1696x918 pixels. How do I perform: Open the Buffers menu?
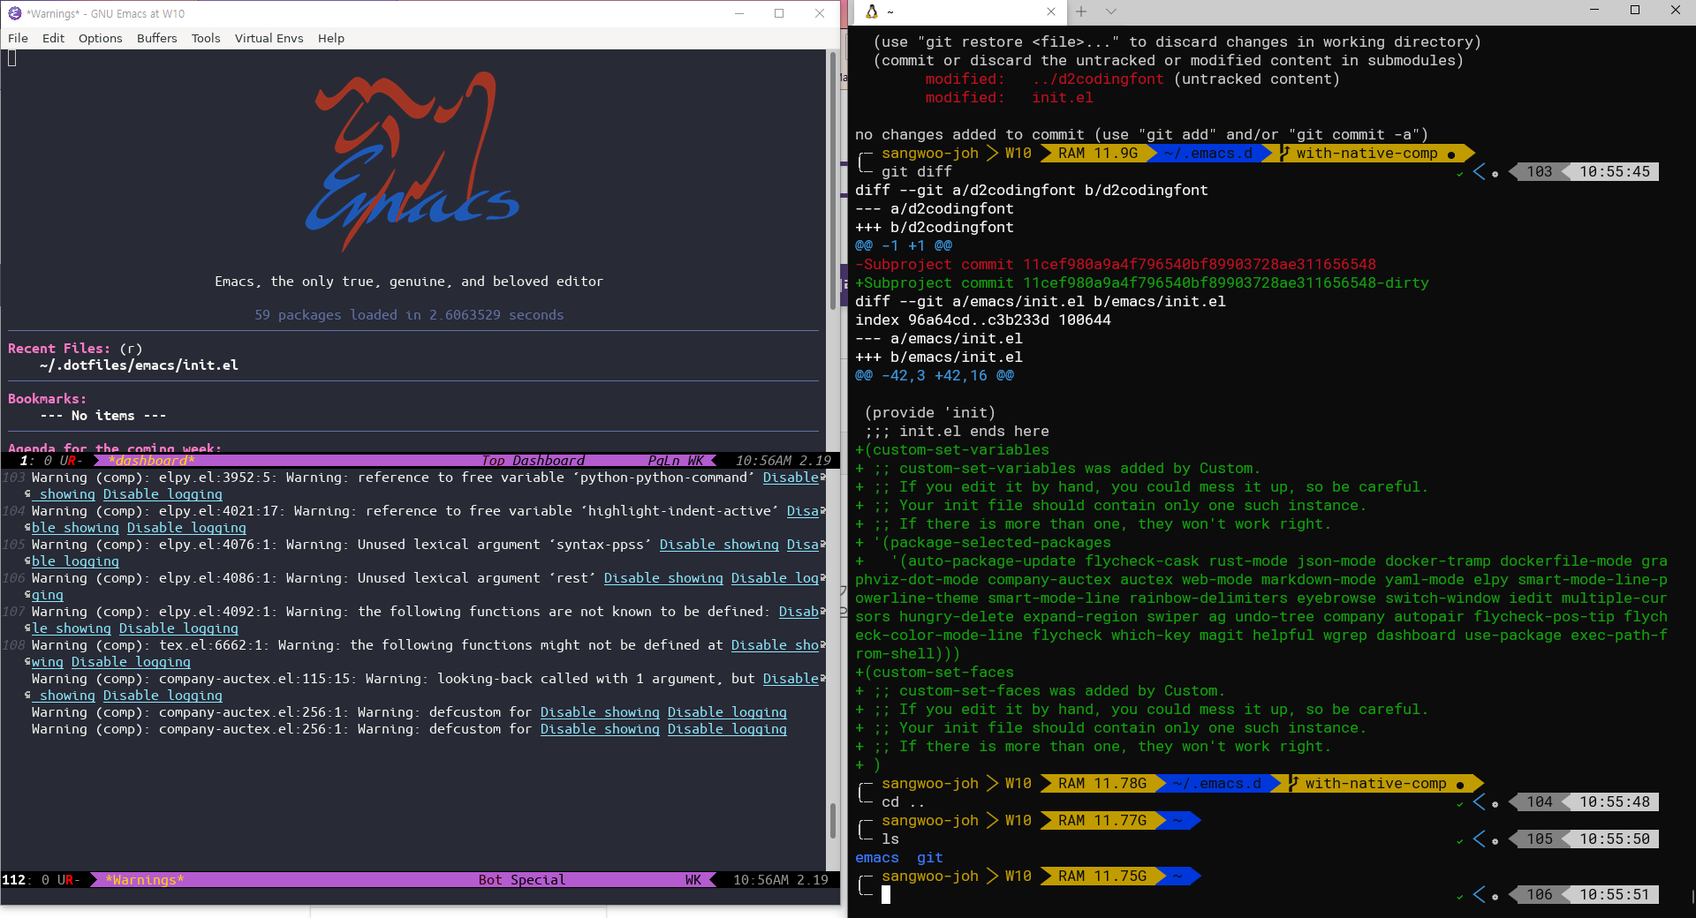(x=156, y=38)
